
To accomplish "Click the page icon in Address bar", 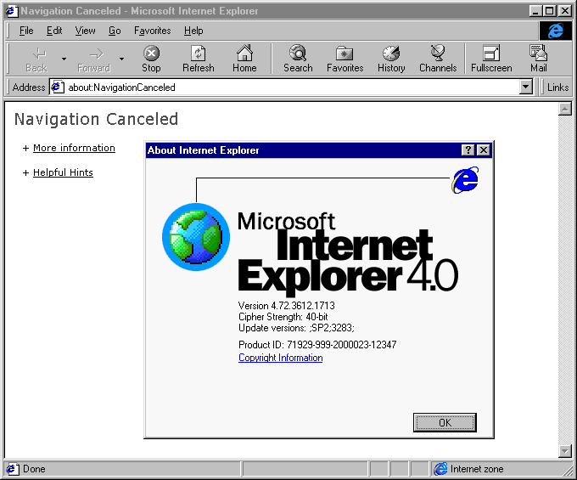I will click(56, 87).
